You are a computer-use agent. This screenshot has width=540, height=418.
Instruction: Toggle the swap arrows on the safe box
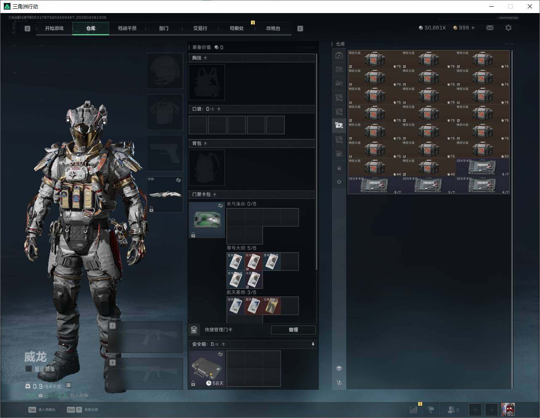pyautogui.click(x=220, y=354)
